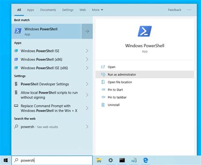Image resolution: width=201 pixels, height=165 pixels.
Task: Switch to the Settings search tab
Action: tap(68, 10)
